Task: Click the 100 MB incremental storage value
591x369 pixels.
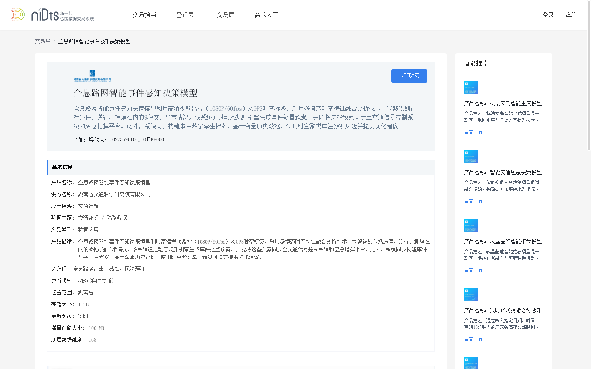Action: click(96, 328)
